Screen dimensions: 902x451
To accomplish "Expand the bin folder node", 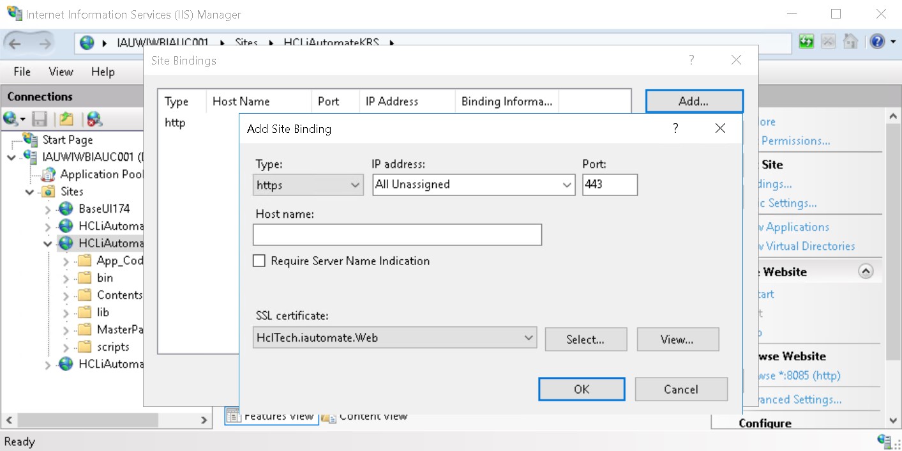I will [66, 279].
